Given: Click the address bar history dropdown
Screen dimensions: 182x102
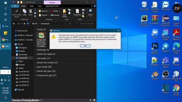Looking at the screenshot, I should coord(65,24).
